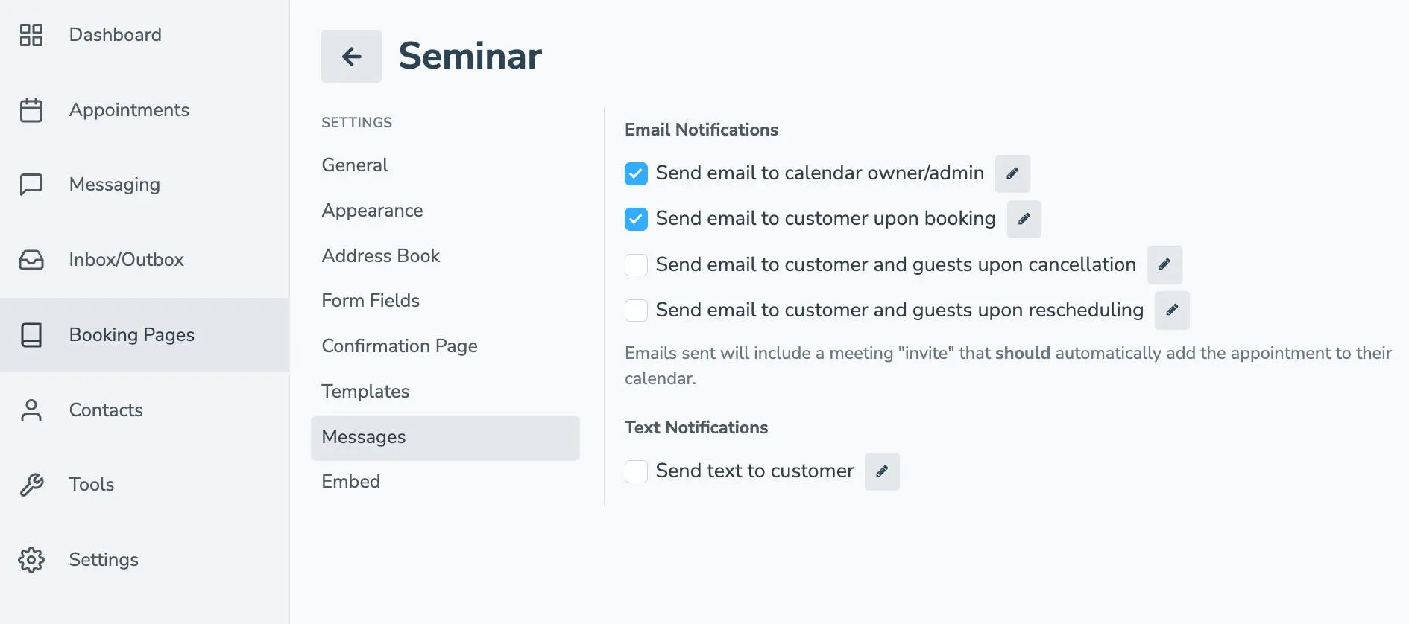Viewport: 1409px width, 624px height.
Task: Disable email to calendar owner/admin
Action: 636,173
